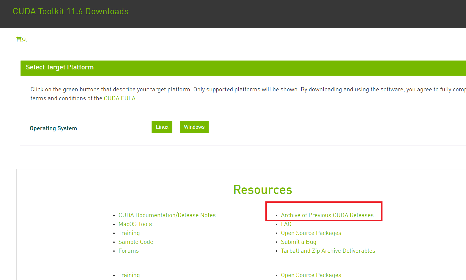Go to the 首页 breadcrumb link
Viewport: 466px width, 280px height.
pyautogui.click(x=22, y=39)
